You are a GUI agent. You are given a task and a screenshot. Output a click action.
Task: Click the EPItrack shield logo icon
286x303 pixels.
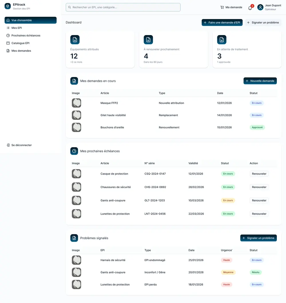(8, 6)
